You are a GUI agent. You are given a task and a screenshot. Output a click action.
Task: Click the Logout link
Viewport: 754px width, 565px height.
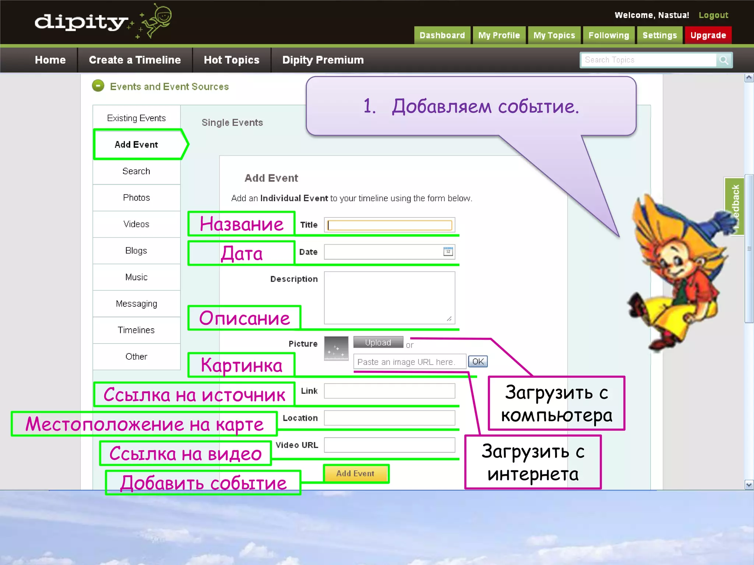pyautogui.click(x=713, y=15)
